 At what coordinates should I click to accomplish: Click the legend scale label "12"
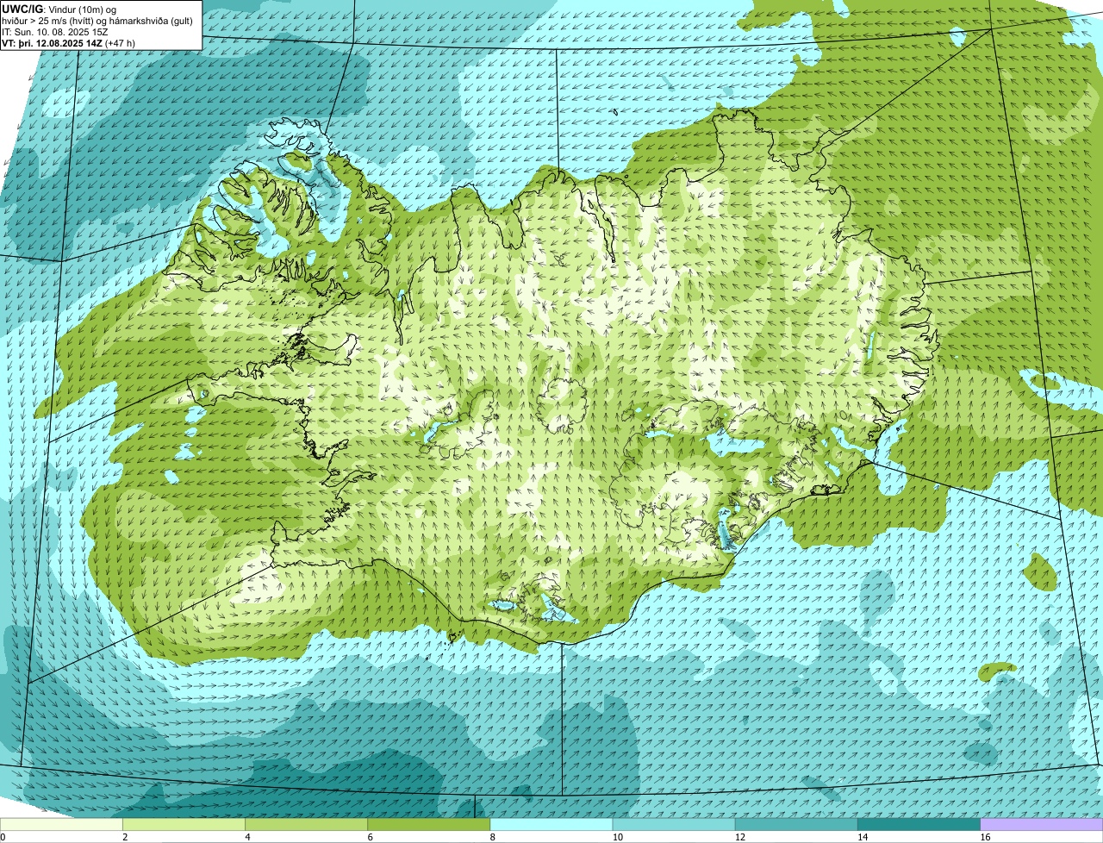click(x=739, y=837)
